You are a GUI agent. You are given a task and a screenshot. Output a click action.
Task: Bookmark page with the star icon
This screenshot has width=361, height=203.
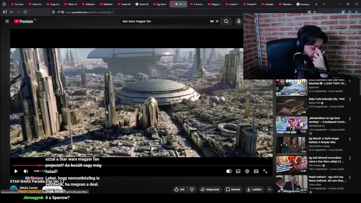point(314,12)
